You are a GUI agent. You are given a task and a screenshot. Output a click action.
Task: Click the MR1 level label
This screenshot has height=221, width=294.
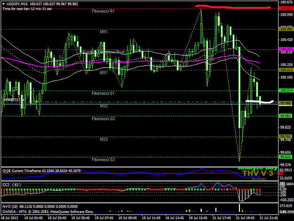coord(103,32)
